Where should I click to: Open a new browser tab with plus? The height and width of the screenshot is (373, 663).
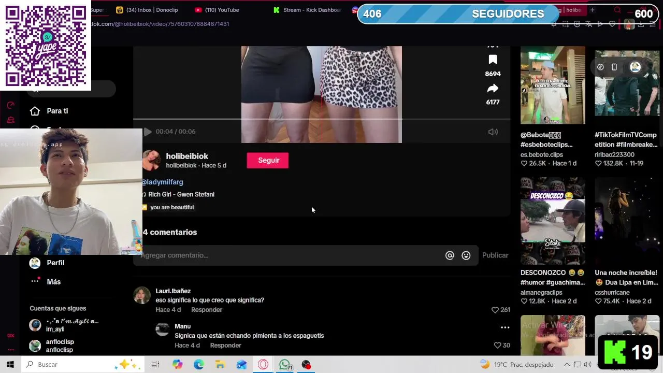(592, 10)
